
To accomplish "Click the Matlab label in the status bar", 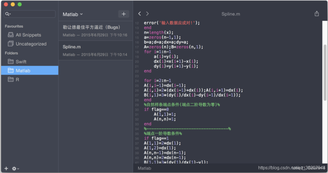I will click(x=144, y=168).
